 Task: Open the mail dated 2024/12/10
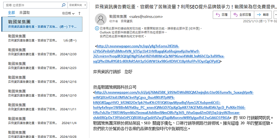pyautogui.click(x=42, y=93)
